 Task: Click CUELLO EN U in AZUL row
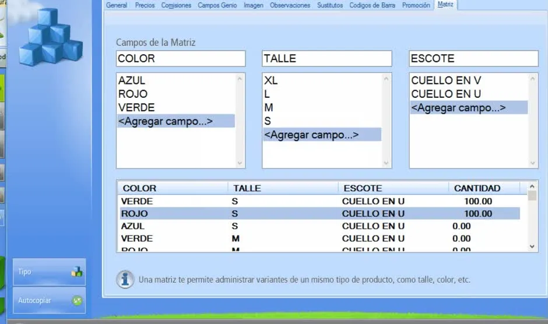(373, 226)
